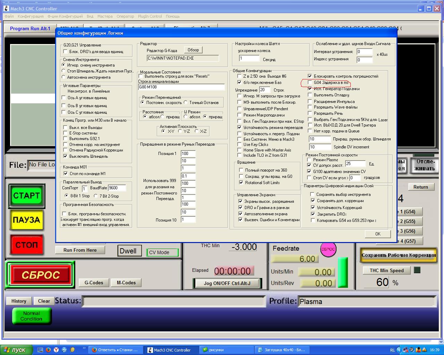The height and width of the screenshot is (355, 444).
Task: Toggle 'Блокировть контроль погрешностей' checkbox
Action: pyautogui.click(x=310, y=76)
